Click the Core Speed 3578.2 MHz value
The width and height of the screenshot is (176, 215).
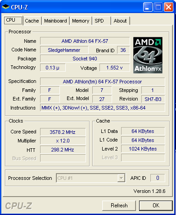coord(63,132)
